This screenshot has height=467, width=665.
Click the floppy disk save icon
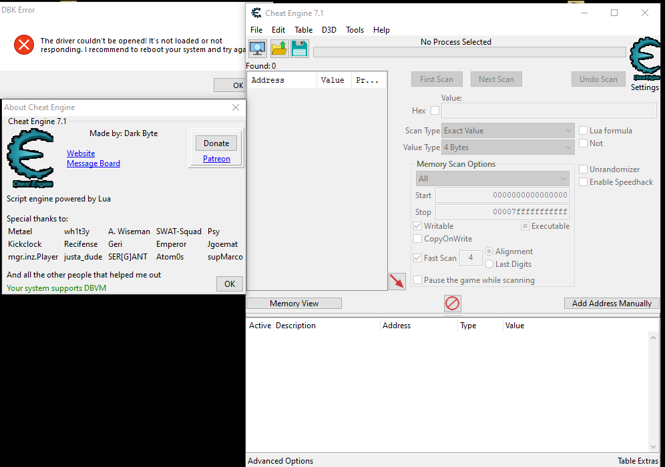point(299,49)
